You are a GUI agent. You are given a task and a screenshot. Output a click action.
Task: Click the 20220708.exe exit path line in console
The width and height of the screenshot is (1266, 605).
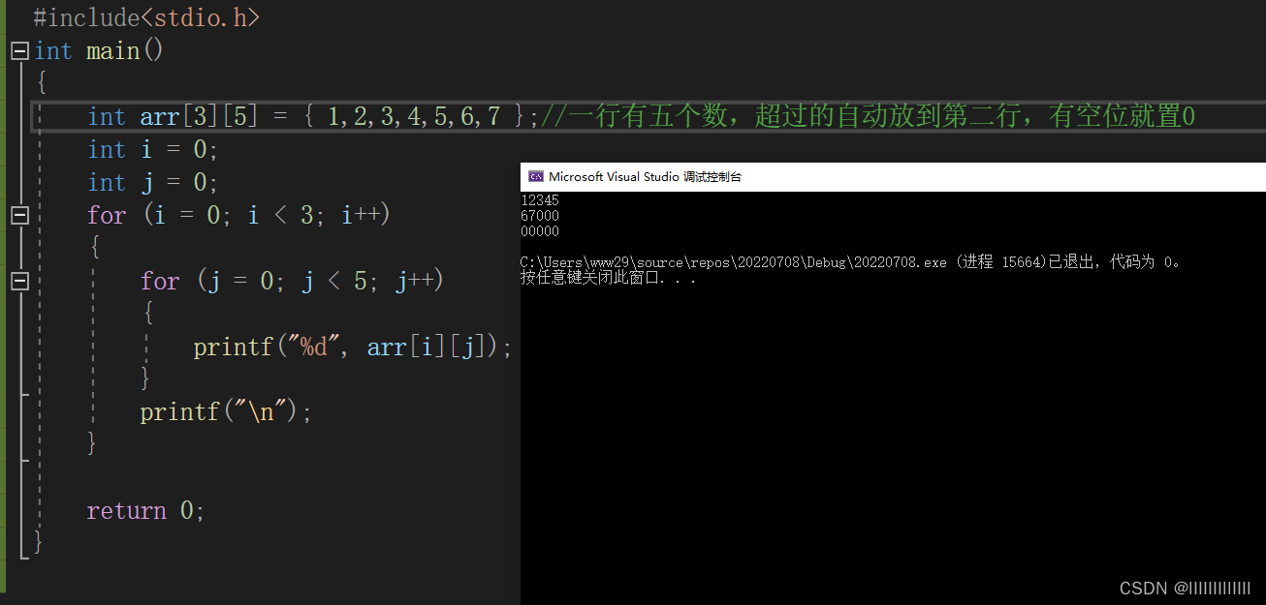tap(851, 262)
